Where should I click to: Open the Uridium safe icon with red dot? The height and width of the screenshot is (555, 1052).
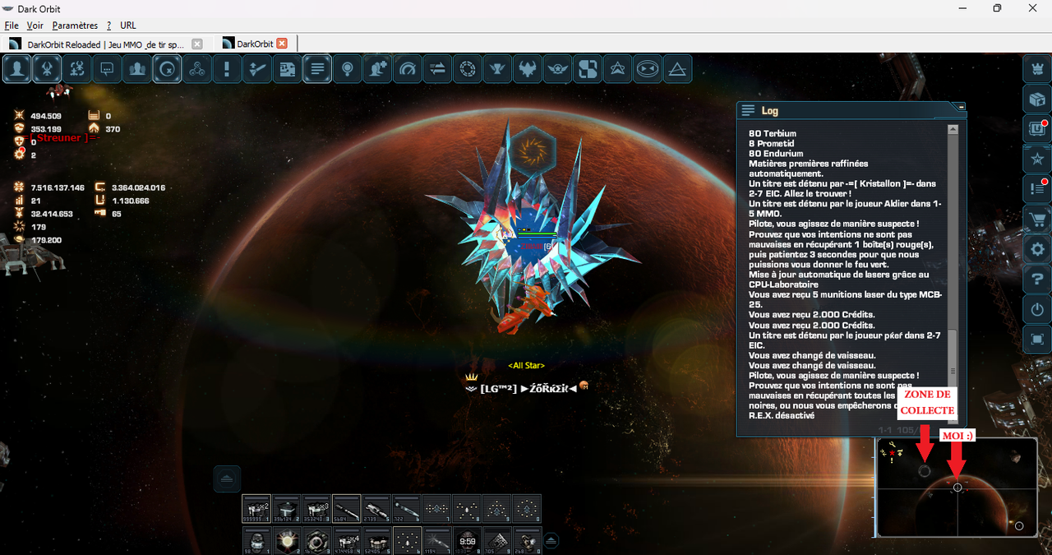[1036, 129]
